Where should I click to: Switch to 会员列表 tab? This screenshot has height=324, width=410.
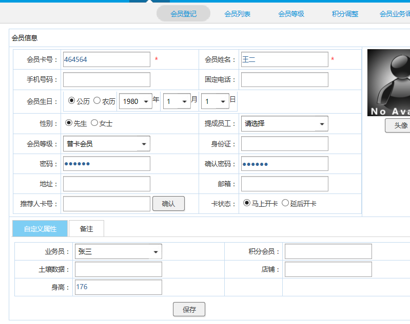pyautogui.click(x=237, y=14)
